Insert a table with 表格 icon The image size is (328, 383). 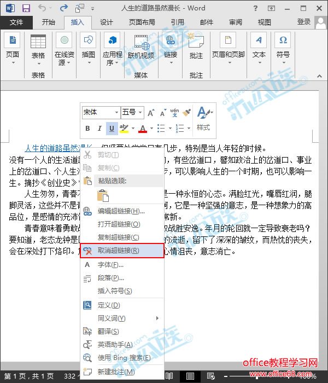38,50
